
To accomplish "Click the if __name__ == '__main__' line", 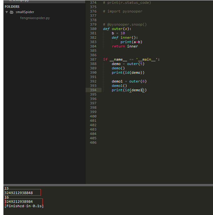I will tap(131, 59).
